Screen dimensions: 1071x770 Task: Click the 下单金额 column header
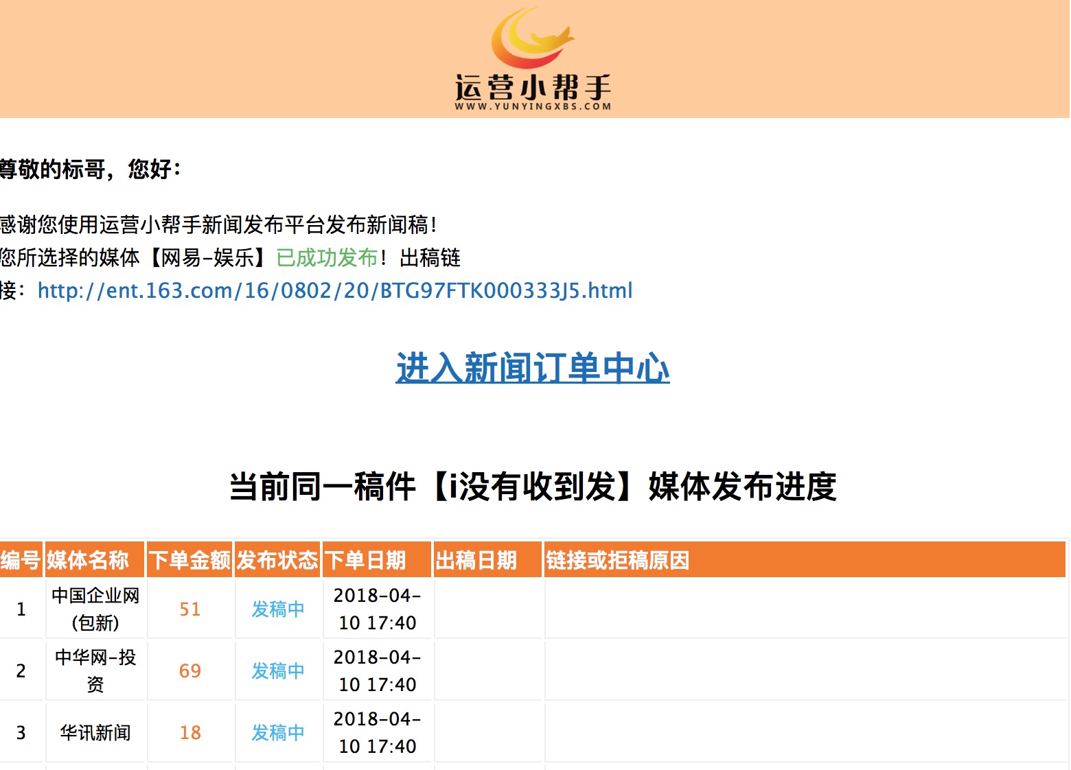pyautogui.click(x=190, y=561)
